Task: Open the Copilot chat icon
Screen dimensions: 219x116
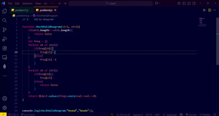Action: coord(157,3)
